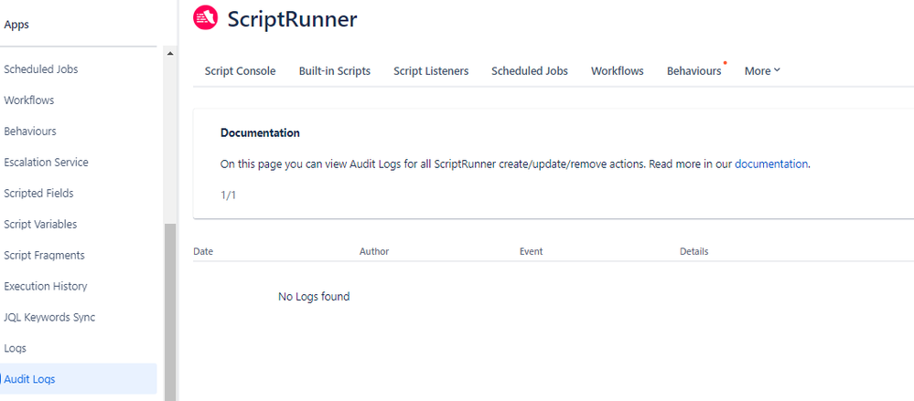
Task: Click the 1/1 page indicator
Action: tap(228, 195)
